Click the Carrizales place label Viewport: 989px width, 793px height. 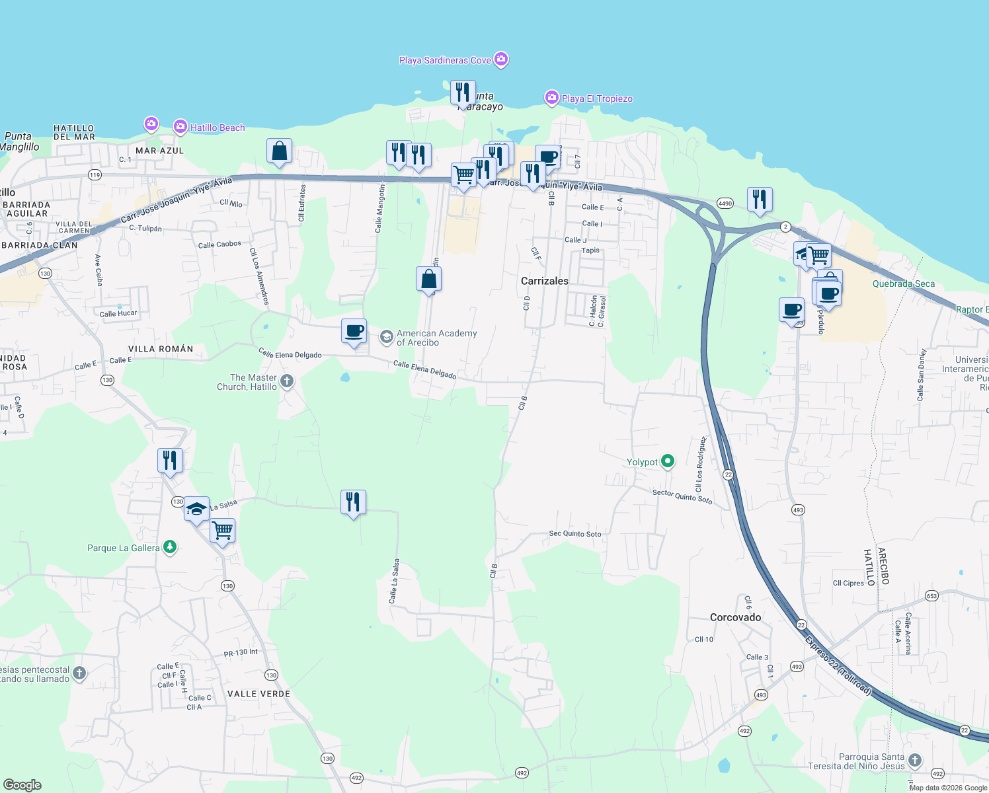[x=543, y=281]
